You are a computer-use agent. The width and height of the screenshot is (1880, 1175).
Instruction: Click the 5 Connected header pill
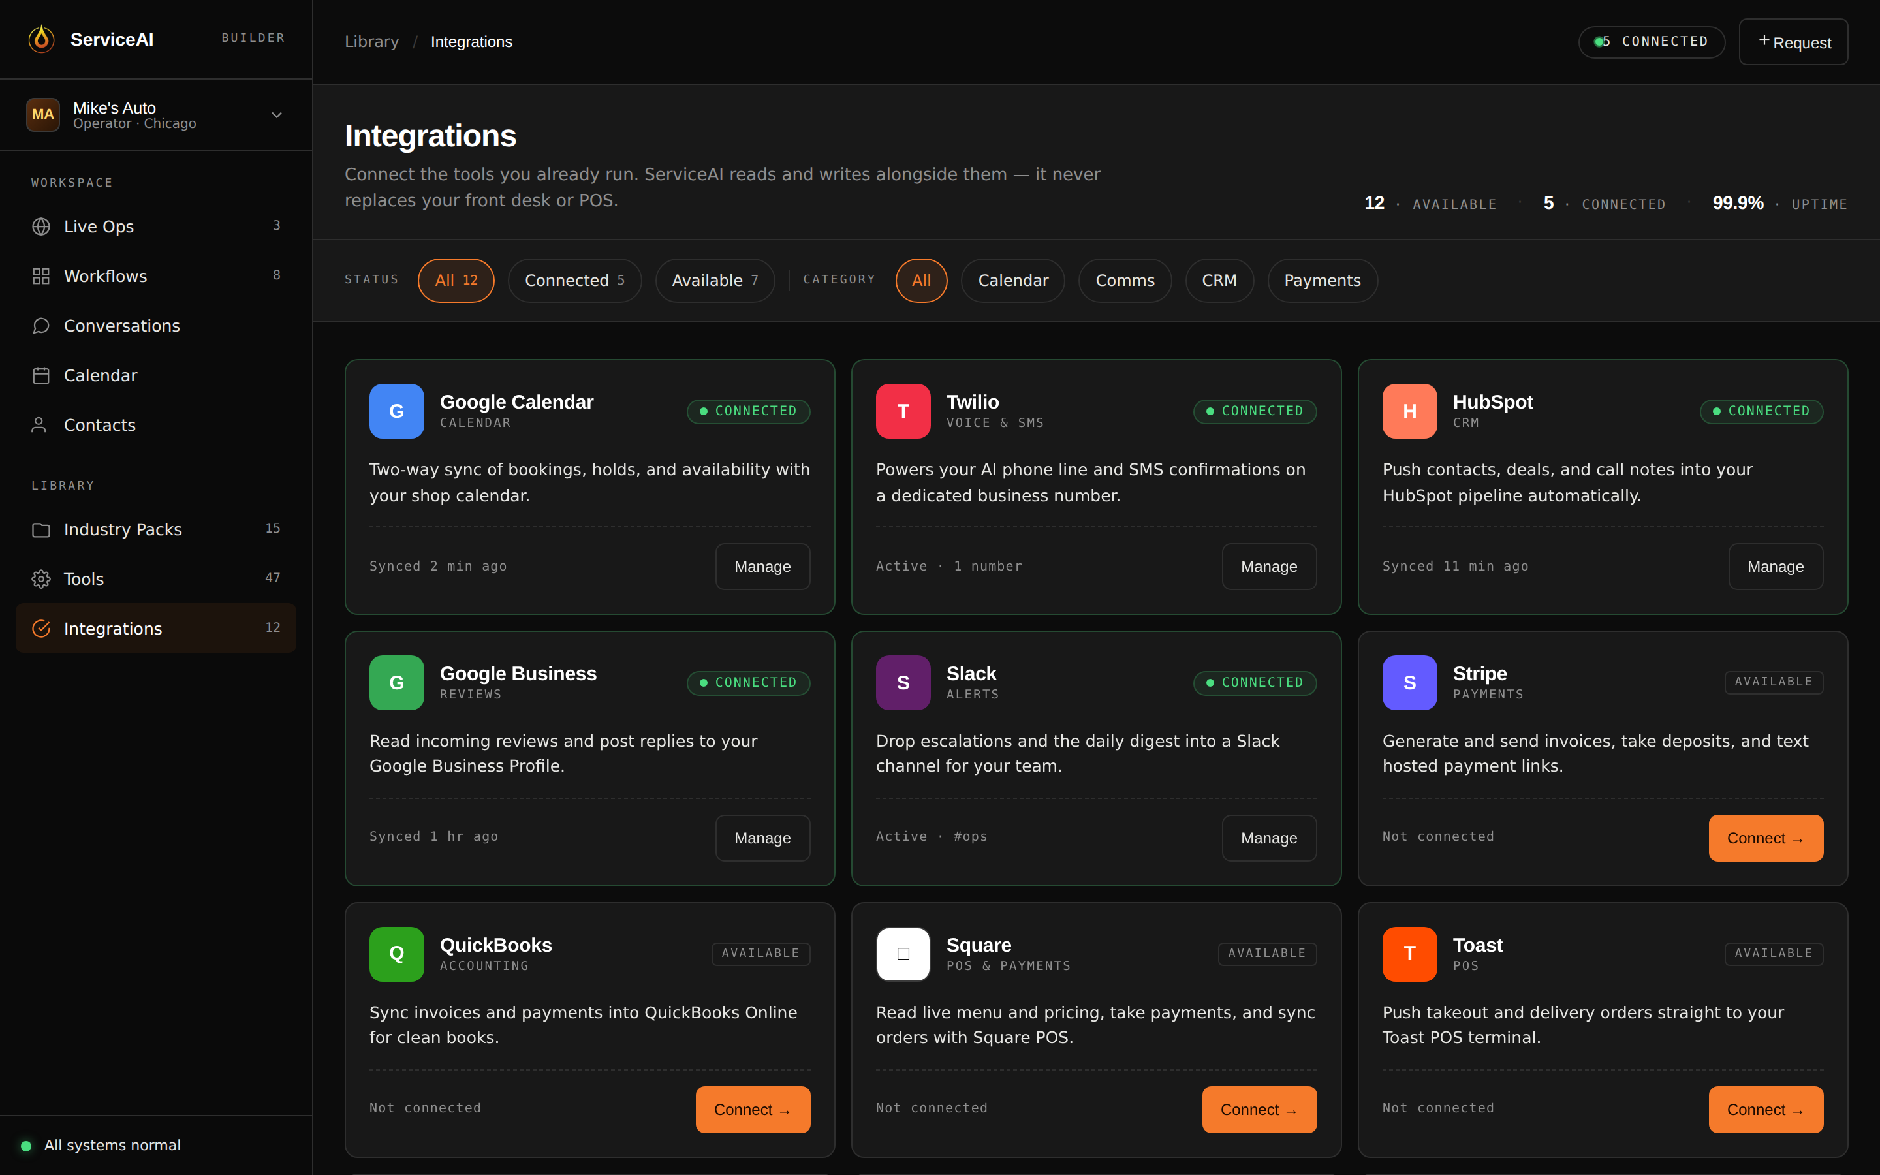1652,42
